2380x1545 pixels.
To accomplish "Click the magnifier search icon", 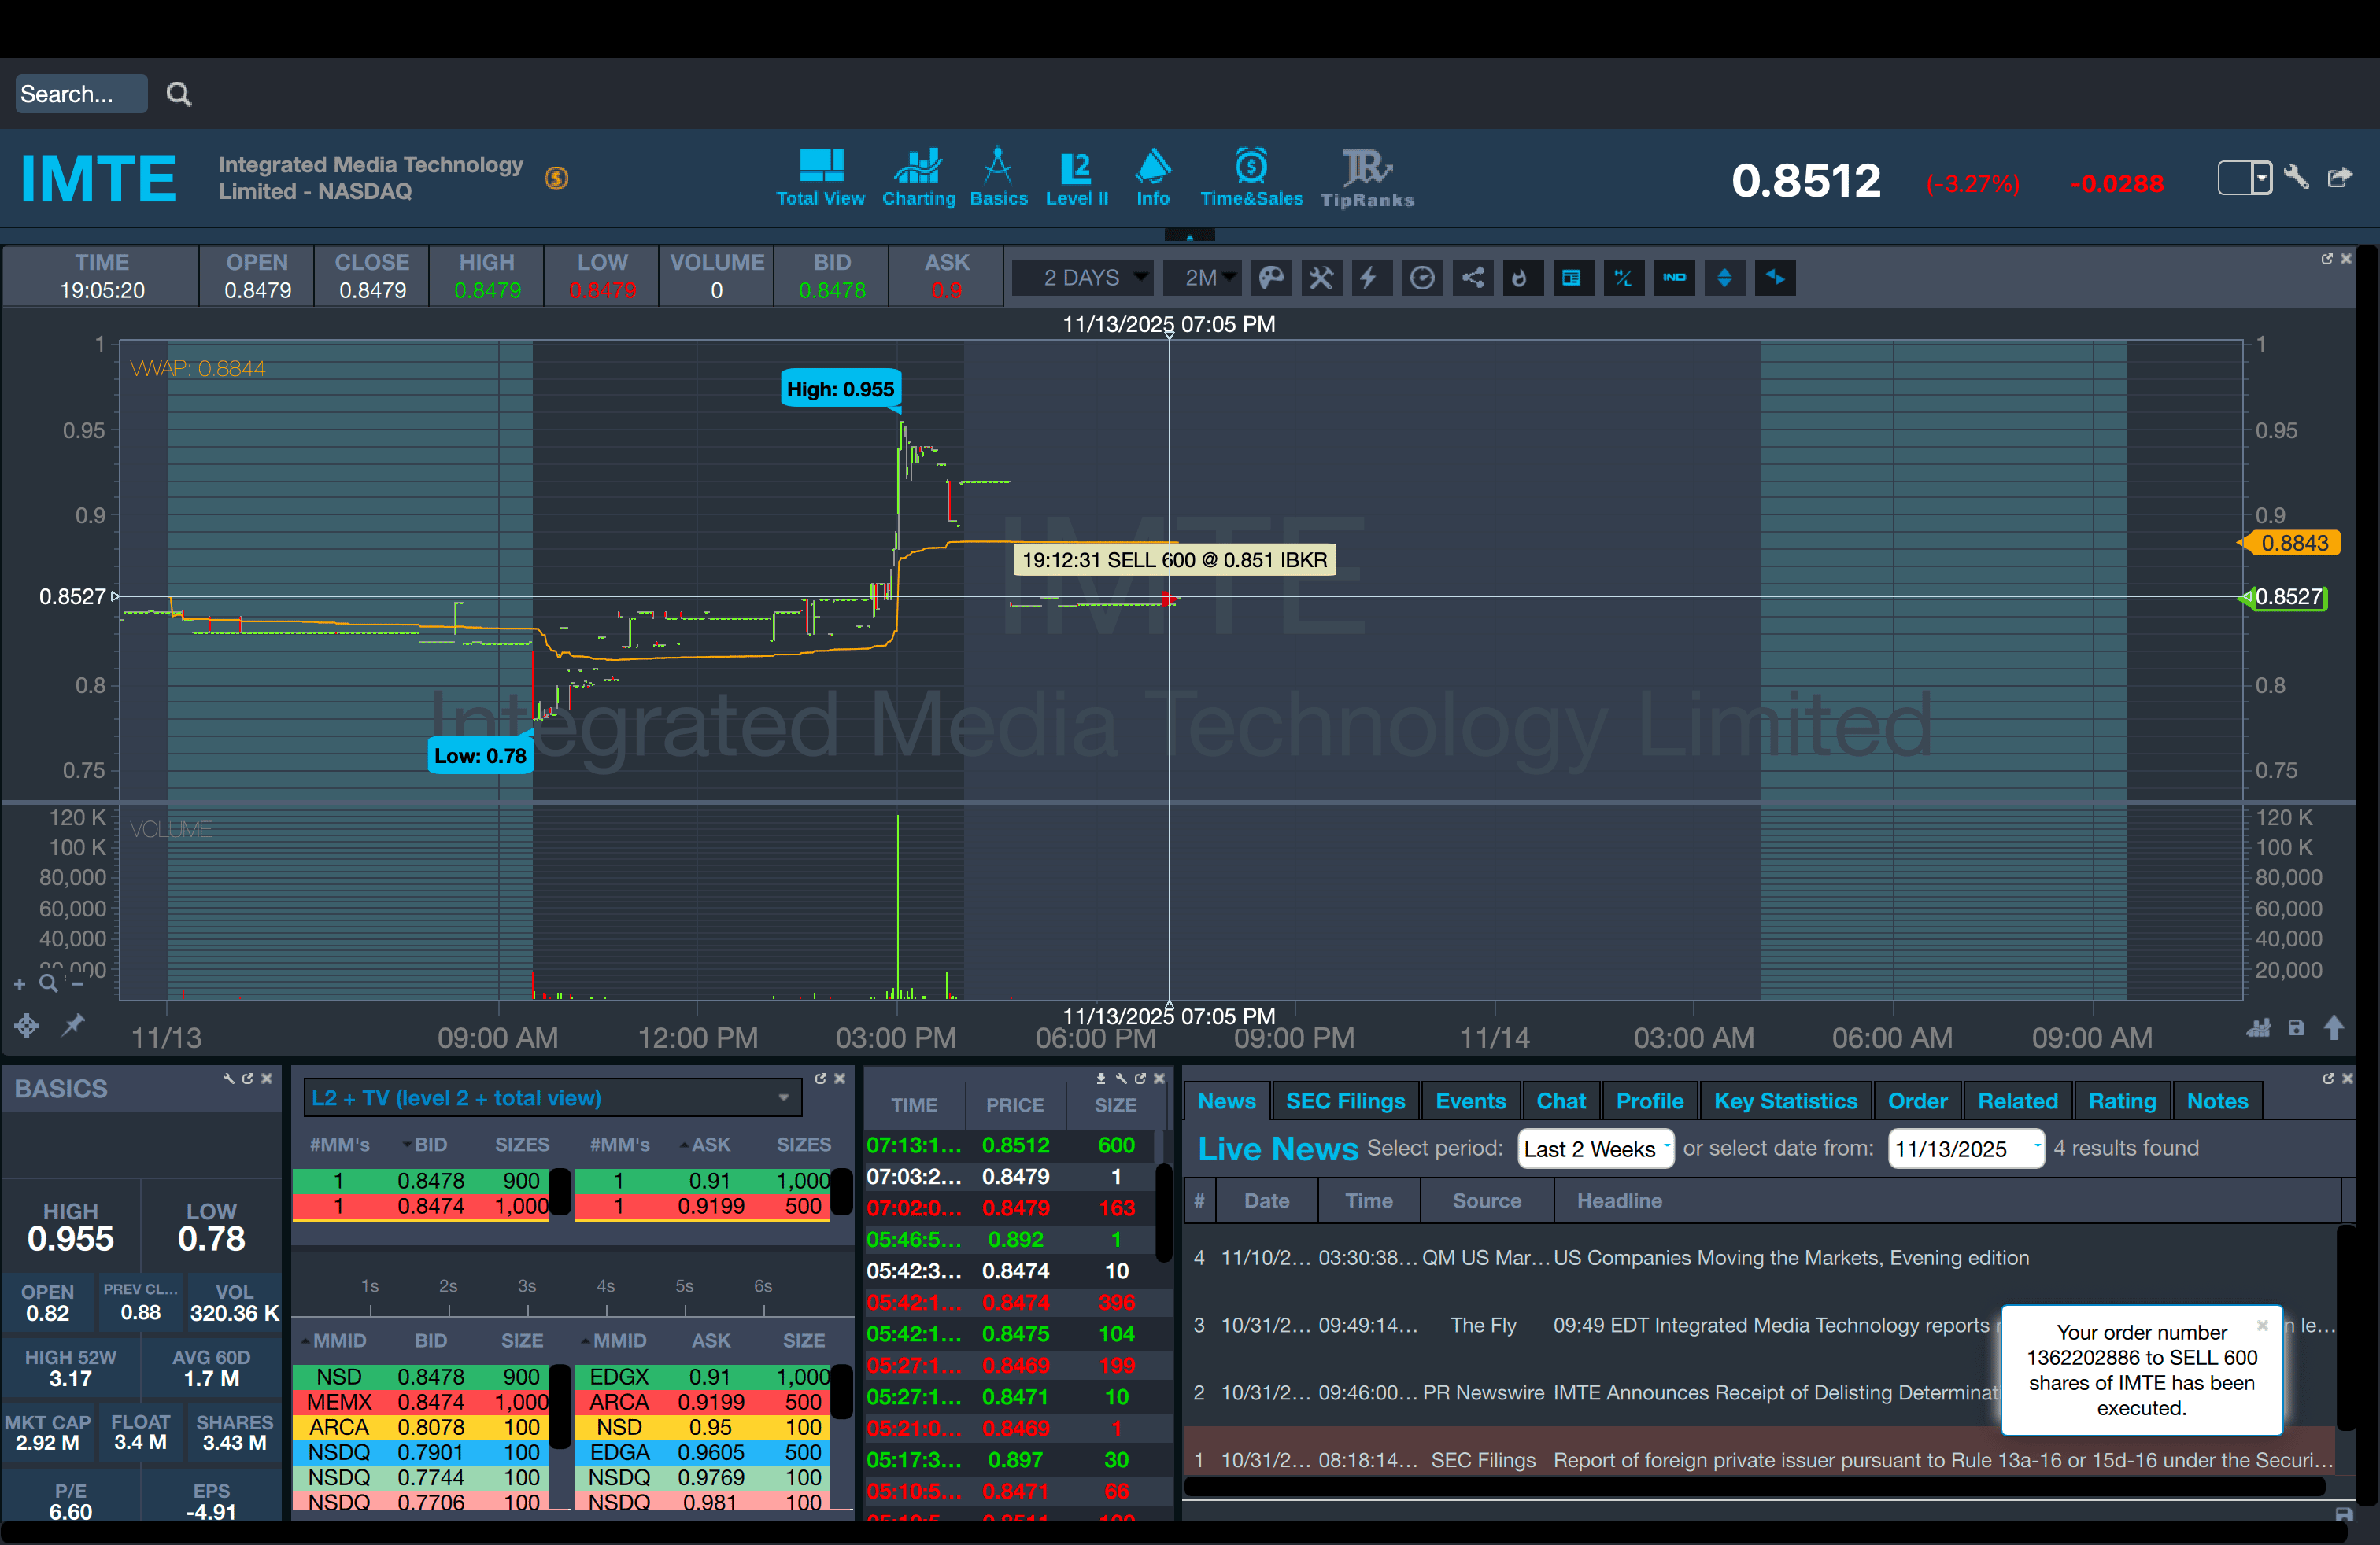I will (x=179, y=94).
